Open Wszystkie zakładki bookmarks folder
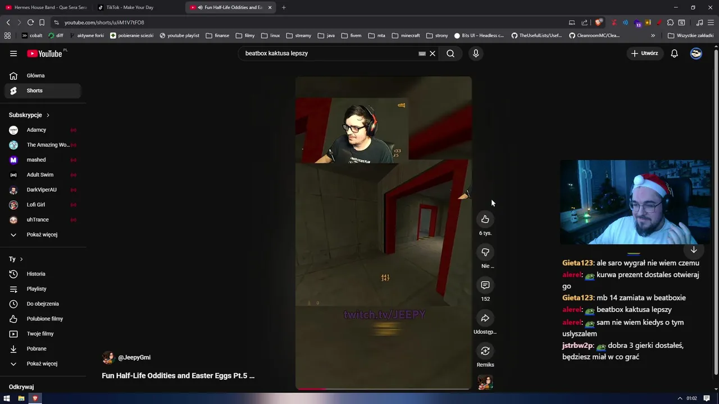The image size is (719, 404). point(690,35)
